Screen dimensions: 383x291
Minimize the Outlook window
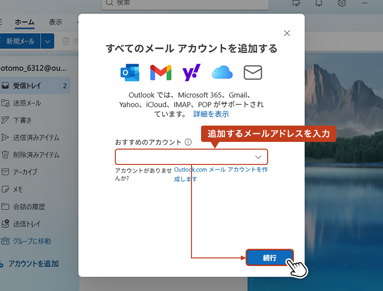tap(365, 3)
